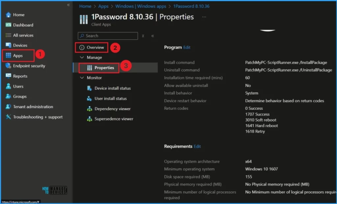
Task: Click the Disk space required '155' value
Action: pyautogui.click(x=248, y=177)
